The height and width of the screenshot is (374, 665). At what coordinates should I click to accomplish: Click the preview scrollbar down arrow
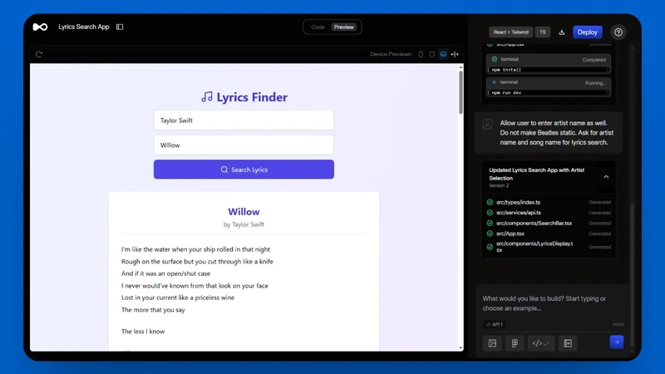click(x=461, y=347)
